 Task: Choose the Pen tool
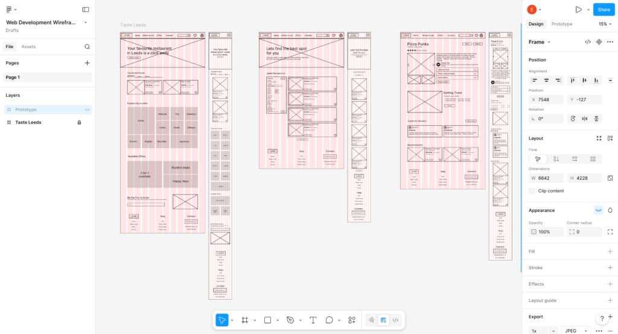[x=290, y=320]
